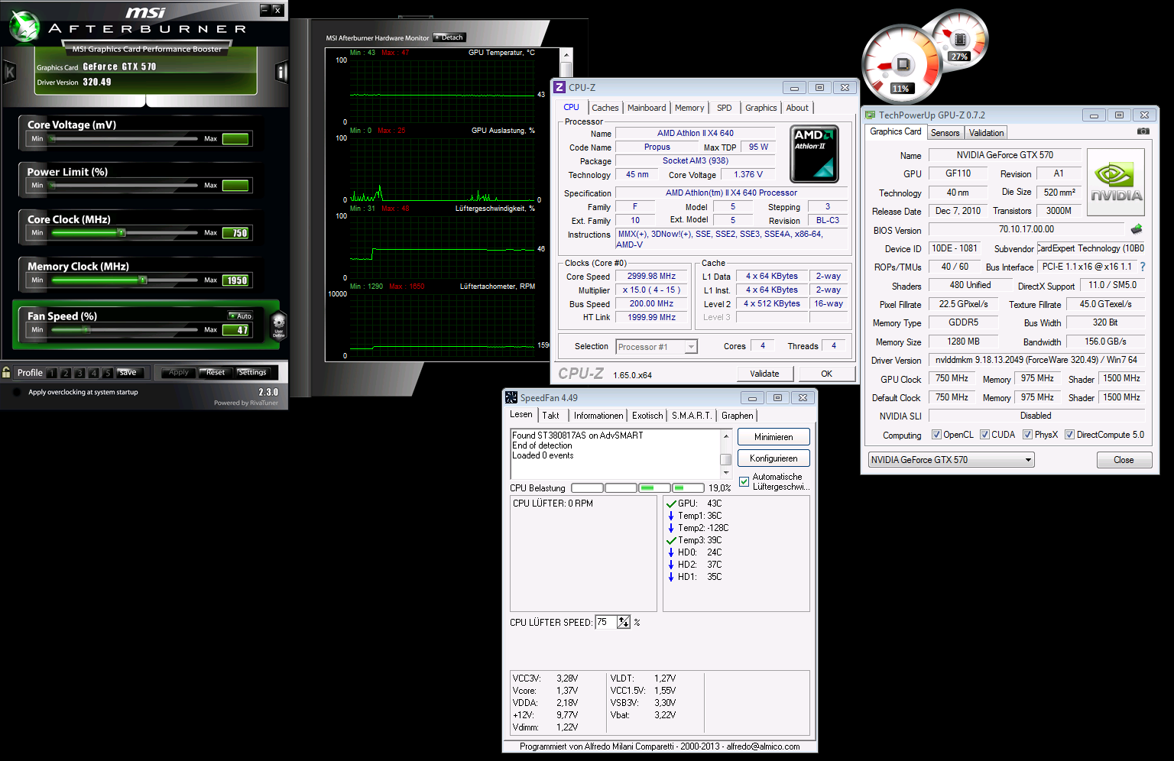
Task: Switch to Mainboard tab in CPU-Z
Action: point(647,108)
